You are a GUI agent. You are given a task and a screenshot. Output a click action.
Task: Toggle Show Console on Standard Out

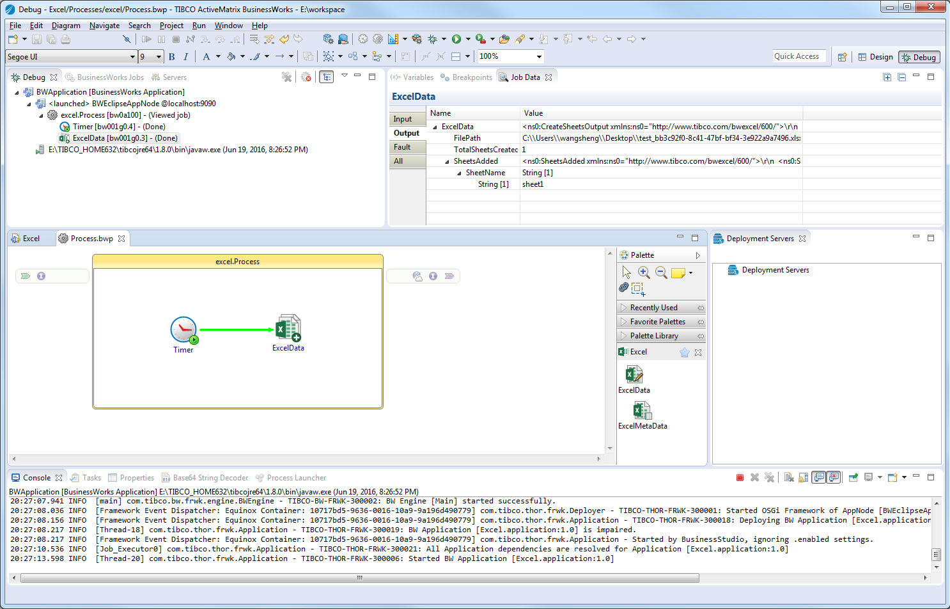click(x=819, y=477)
